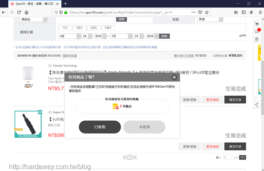Go back with the browser back arrow
Viewport: 264px width, 171px height.
point(4,12)
